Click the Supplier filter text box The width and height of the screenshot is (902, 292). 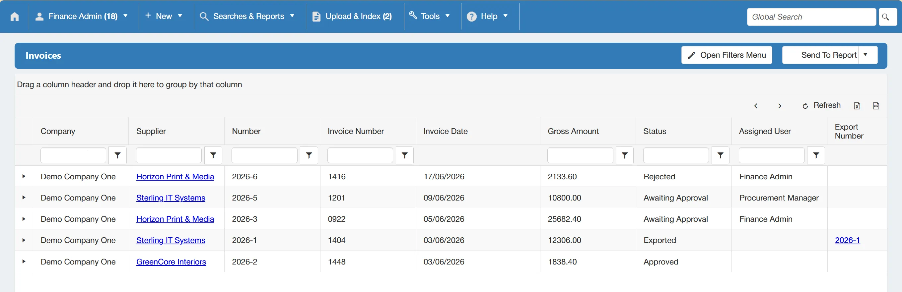(x=169, y=155)
